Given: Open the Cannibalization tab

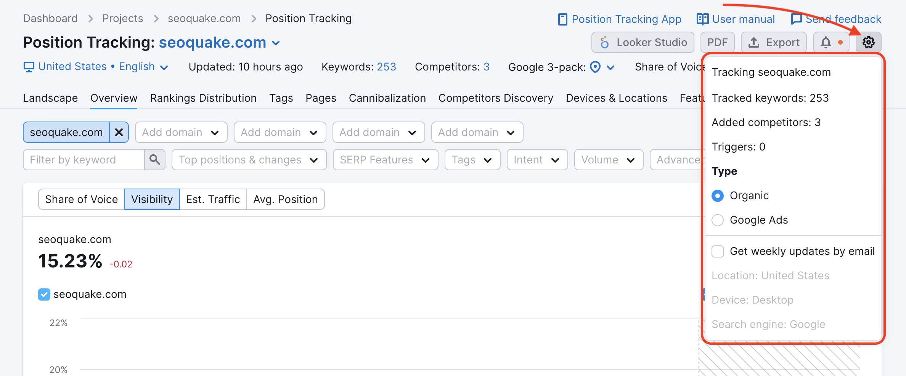Looking at the screenshot, I should (387, 98).
